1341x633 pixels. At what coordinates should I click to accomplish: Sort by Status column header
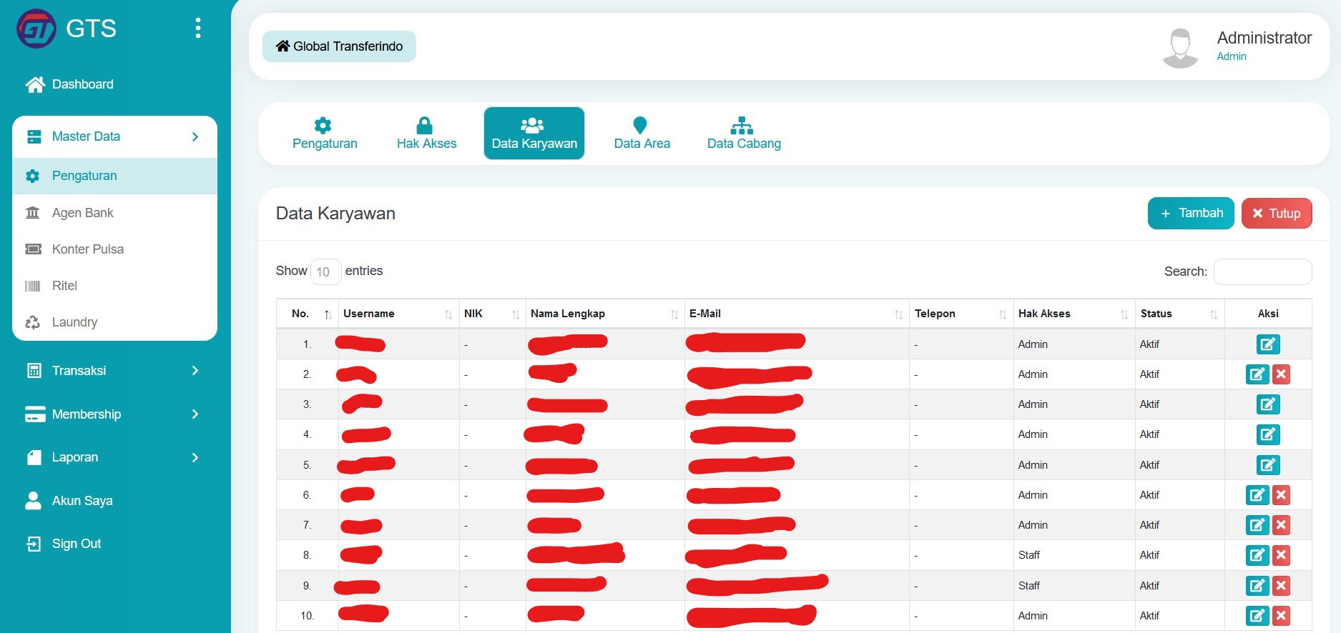(1180, 314)
